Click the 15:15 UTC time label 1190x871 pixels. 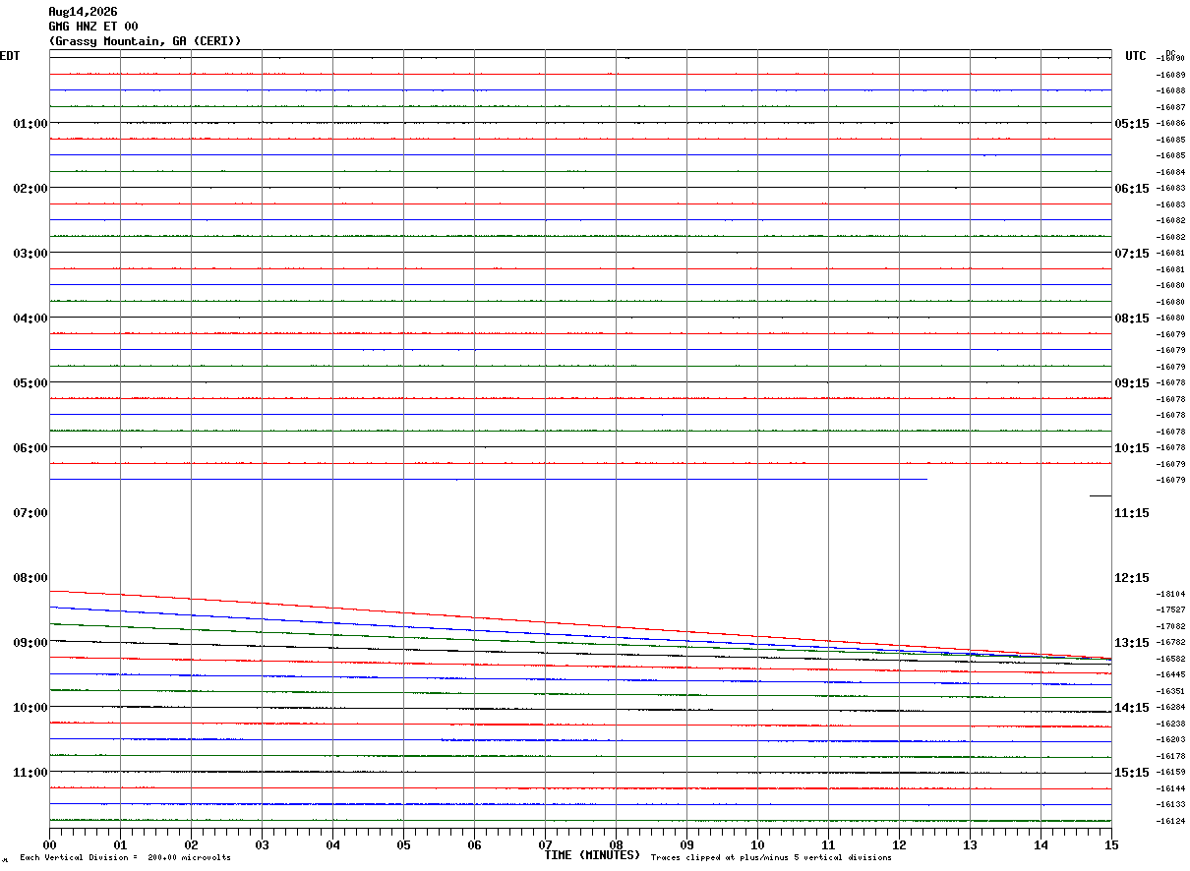click(1132, 773)
